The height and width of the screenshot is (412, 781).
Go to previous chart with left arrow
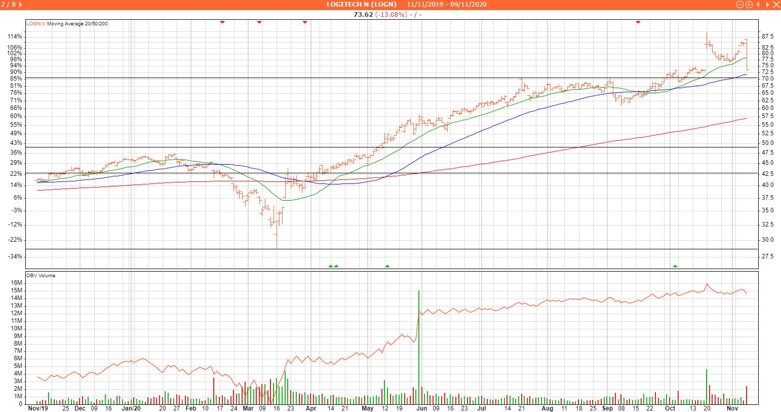point(758,5)
